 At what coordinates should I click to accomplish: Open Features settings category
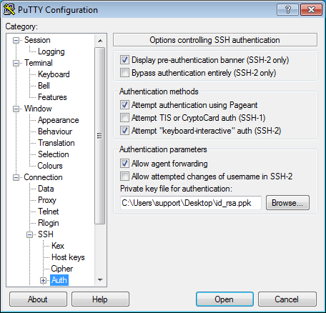(x=52, y=97)
